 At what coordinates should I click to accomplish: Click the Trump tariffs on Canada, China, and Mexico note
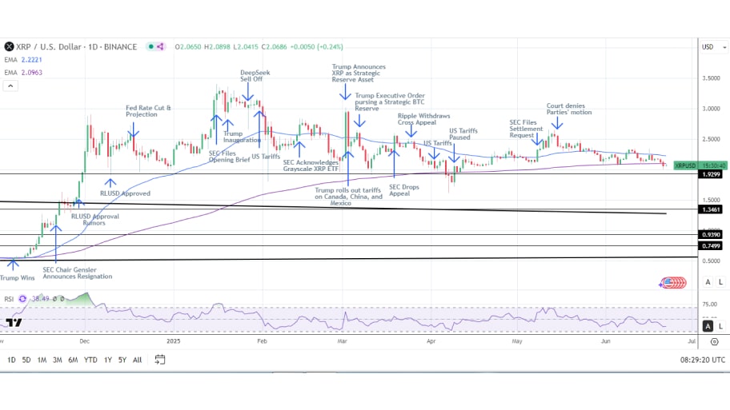click(x=348, y=197)
